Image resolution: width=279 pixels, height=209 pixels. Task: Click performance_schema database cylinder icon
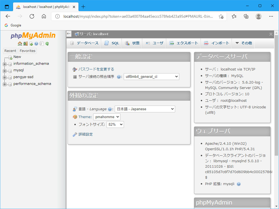[x=10, y=84]
